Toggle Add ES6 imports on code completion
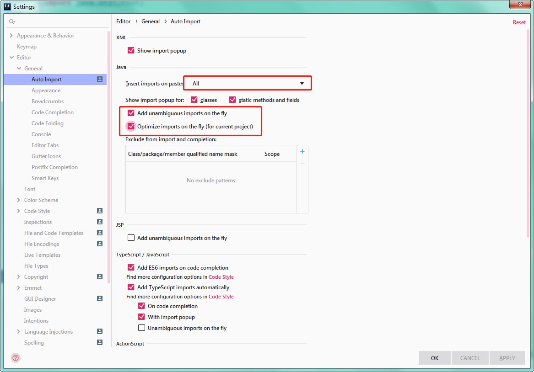The width and height of the screenshot is (534, 372). coord(131,267)
